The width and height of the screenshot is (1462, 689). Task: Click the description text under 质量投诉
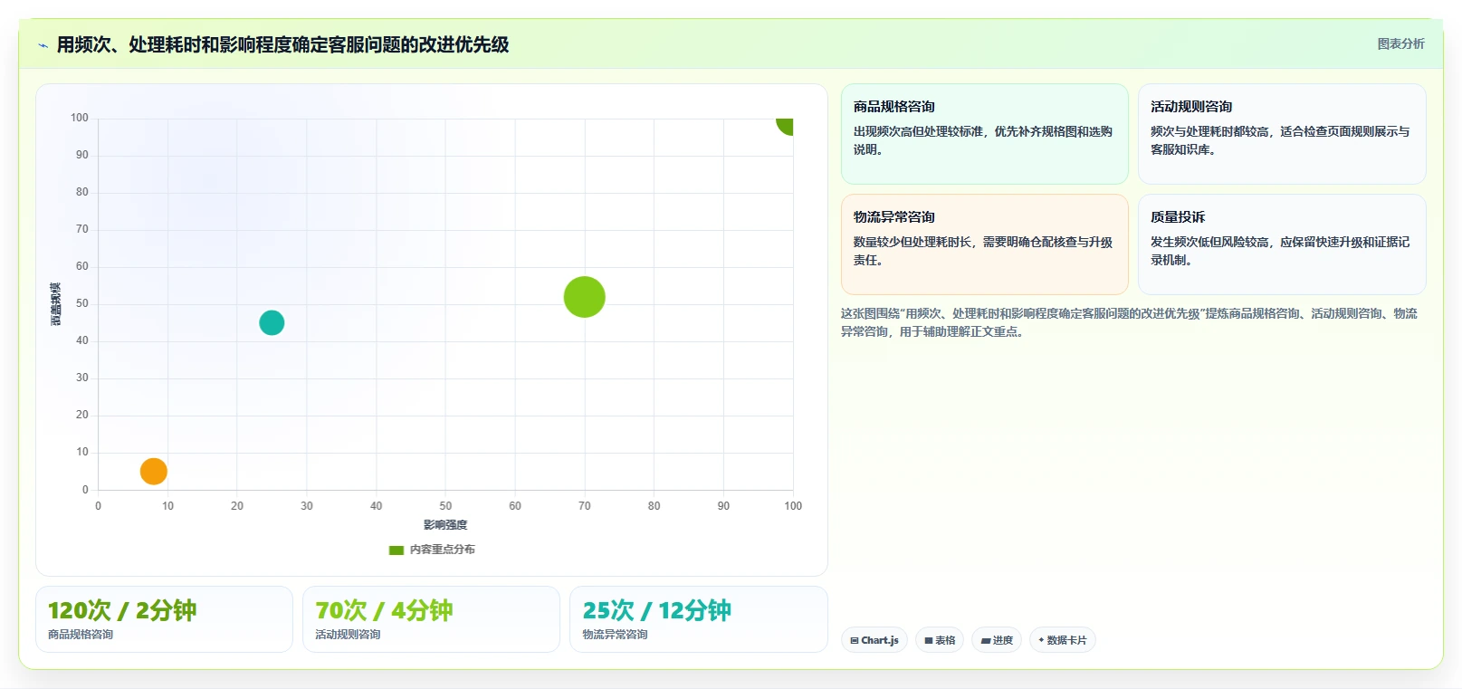(1280, 251)
